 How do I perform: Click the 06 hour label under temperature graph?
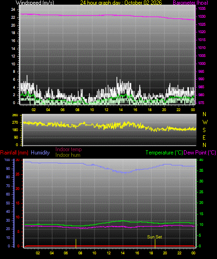[66, 253]
